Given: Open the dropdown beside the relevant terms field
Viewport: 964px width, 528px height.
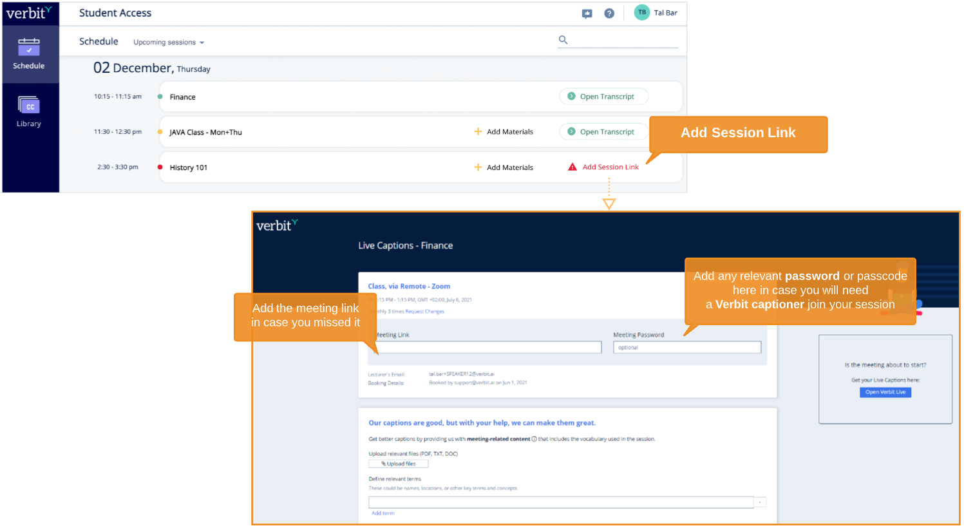Looking at the screenshot, I should (x=760, y=502).
